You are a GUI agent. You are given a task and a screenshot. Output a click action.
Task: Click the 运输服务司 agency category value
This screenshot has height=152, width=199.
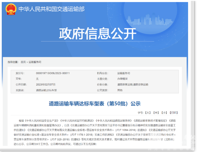123,73
